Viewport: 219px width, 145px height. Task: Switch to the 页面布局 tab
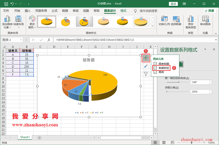pos(41,11)
